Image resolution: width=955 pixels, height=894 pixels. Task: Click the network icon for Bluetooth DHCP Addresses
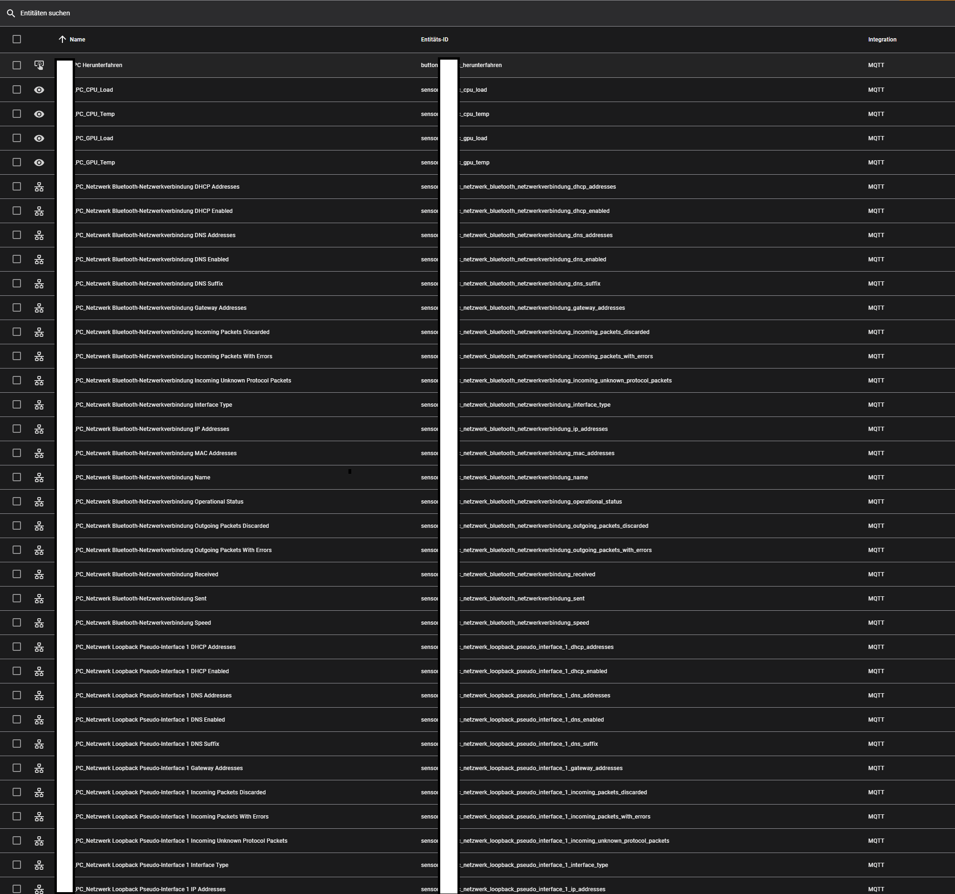click(x=39, y=187)
